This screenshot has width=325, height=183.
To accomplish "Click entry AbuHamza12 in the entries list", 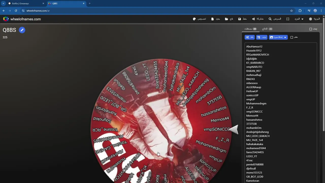I will (x=254, y=47).
